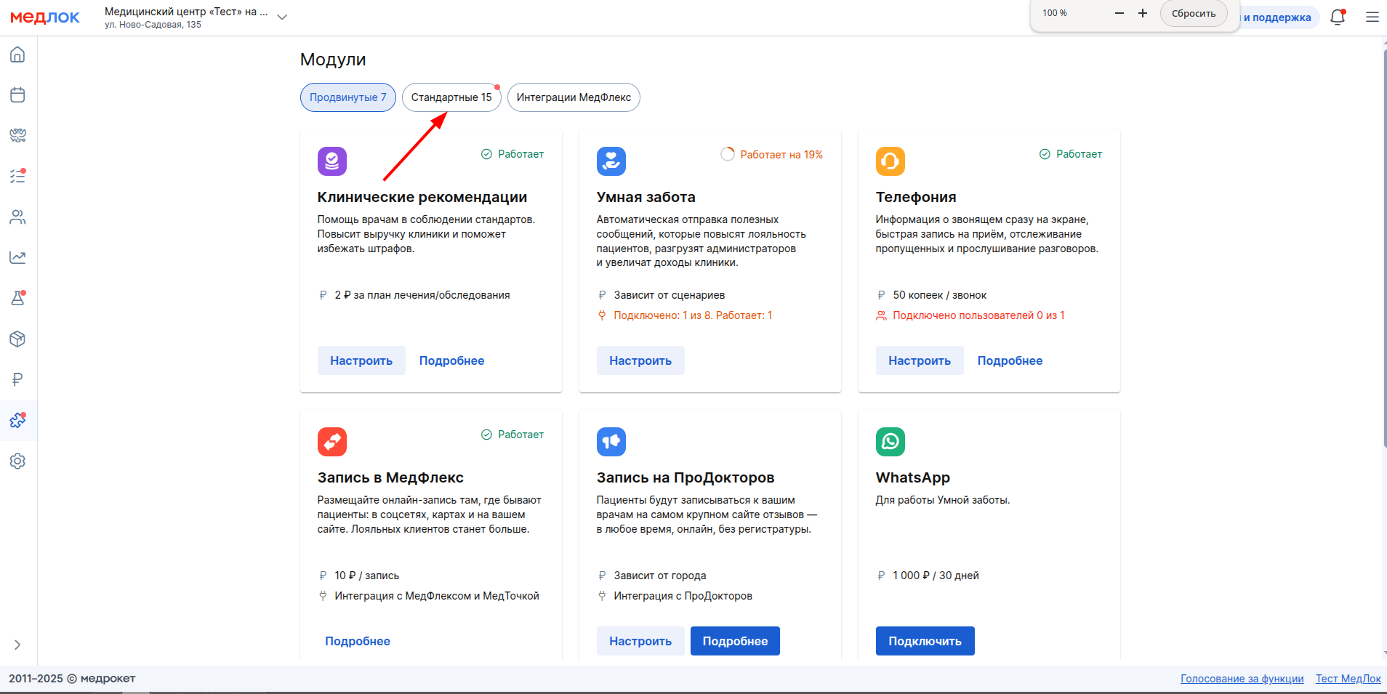Click Настроить for Запись на ПроДокторов

[x=640, y=641]
